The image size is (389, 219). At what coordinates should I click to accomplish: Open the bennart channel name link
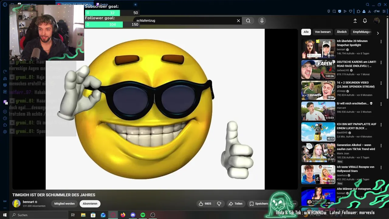click(x=28, y=202)
